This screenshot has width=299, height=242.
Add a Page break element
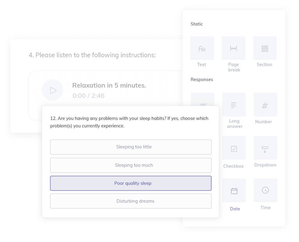pyautogui.click(x=233, y=48)
